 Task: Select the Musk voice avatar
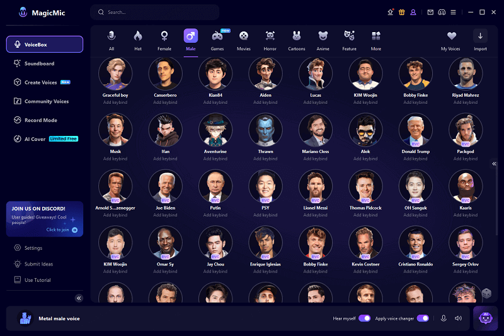(115, 130)
